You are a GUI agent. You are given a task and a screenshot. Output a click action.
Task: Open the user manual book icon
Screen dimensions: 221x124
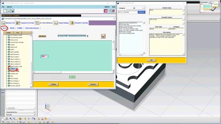pyautogui.click(x=113, y=11)
